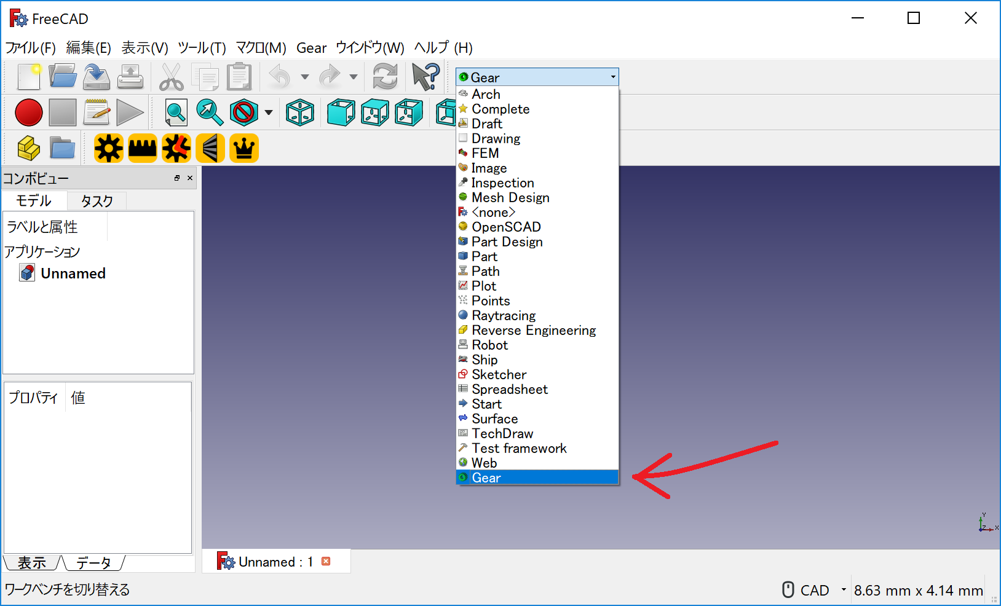Close the コンボビュー panel

pyautogui.click(x=190, y=178)
